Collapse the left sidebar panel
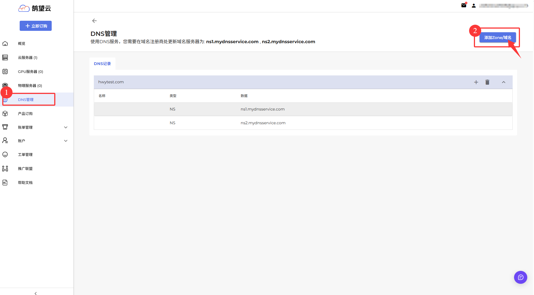534x295 pixels. pos(36,293)
